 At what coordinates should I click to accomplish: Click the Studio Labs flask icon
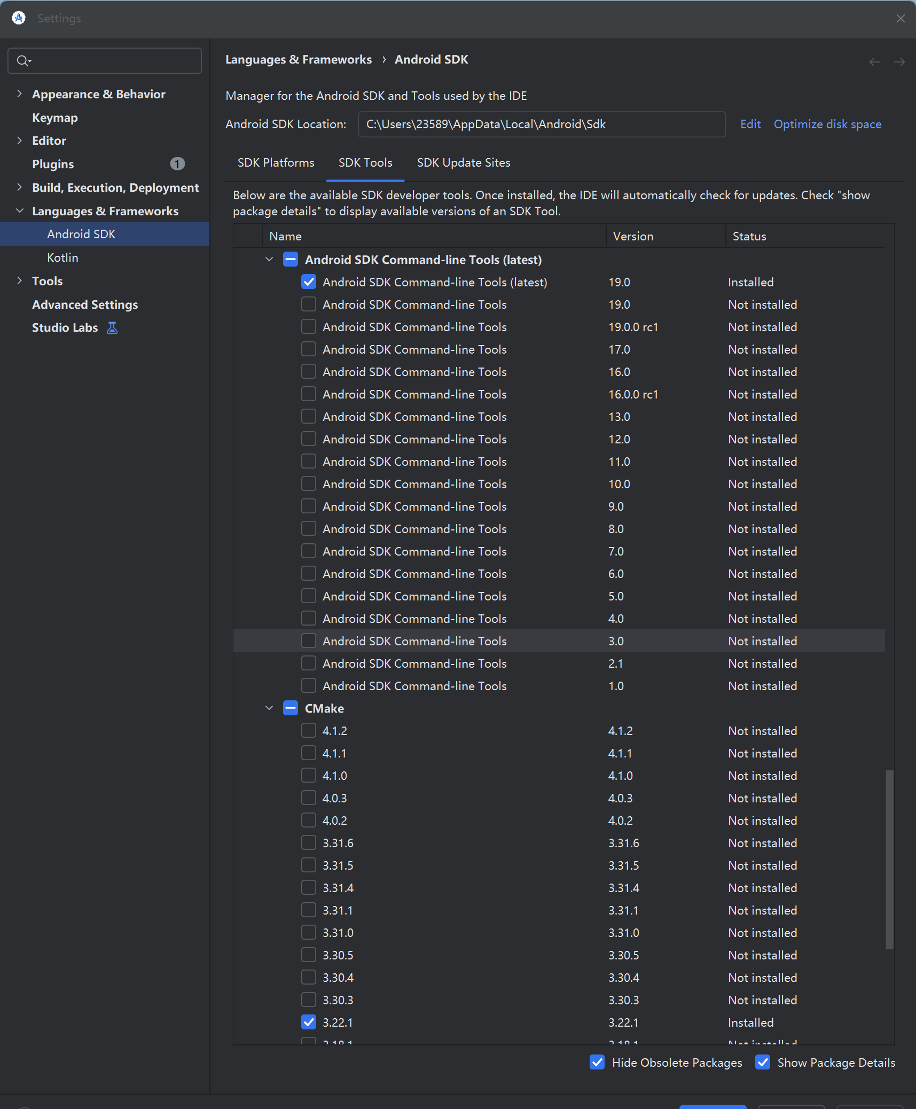112,328
